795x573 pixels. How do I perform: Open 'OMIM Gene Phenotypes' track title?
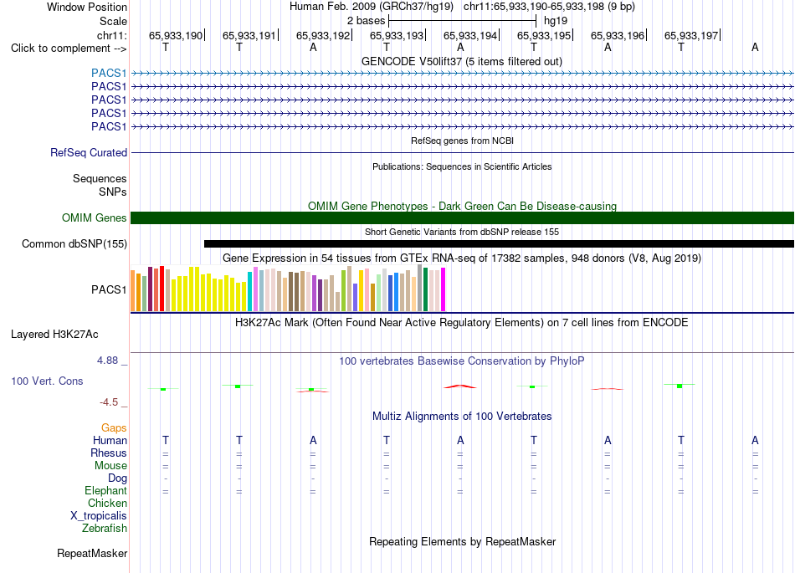pos(462,207)
